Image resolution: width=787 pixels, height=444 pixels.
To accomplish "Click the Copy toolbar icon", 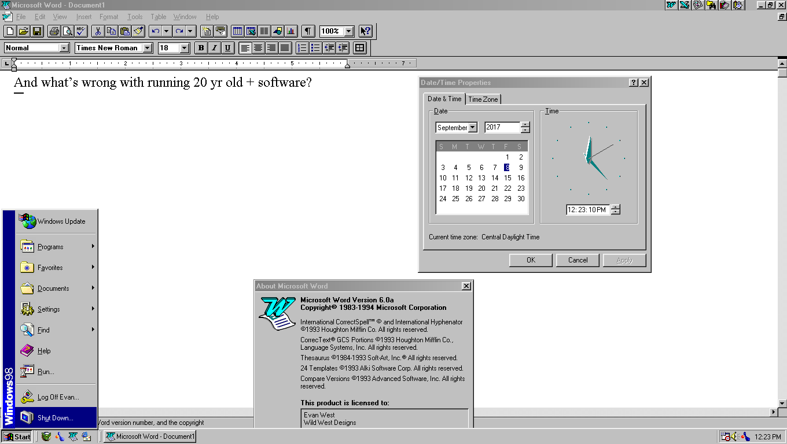I will [111, 31].
